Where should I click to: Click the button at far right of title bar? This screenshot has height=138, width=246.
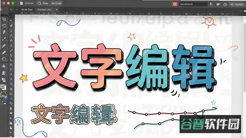point(237,4)
